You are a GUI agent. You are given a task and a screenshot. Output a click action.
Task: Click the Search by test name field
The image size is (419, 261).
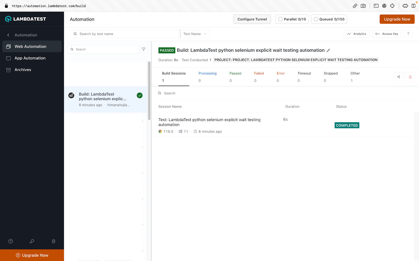click(x=126, y=34)
